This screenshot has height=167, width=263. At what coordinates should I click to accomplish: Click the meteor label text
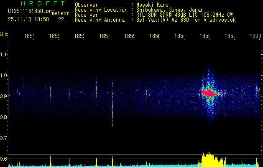pyautogui.click(x=61, y=13)
